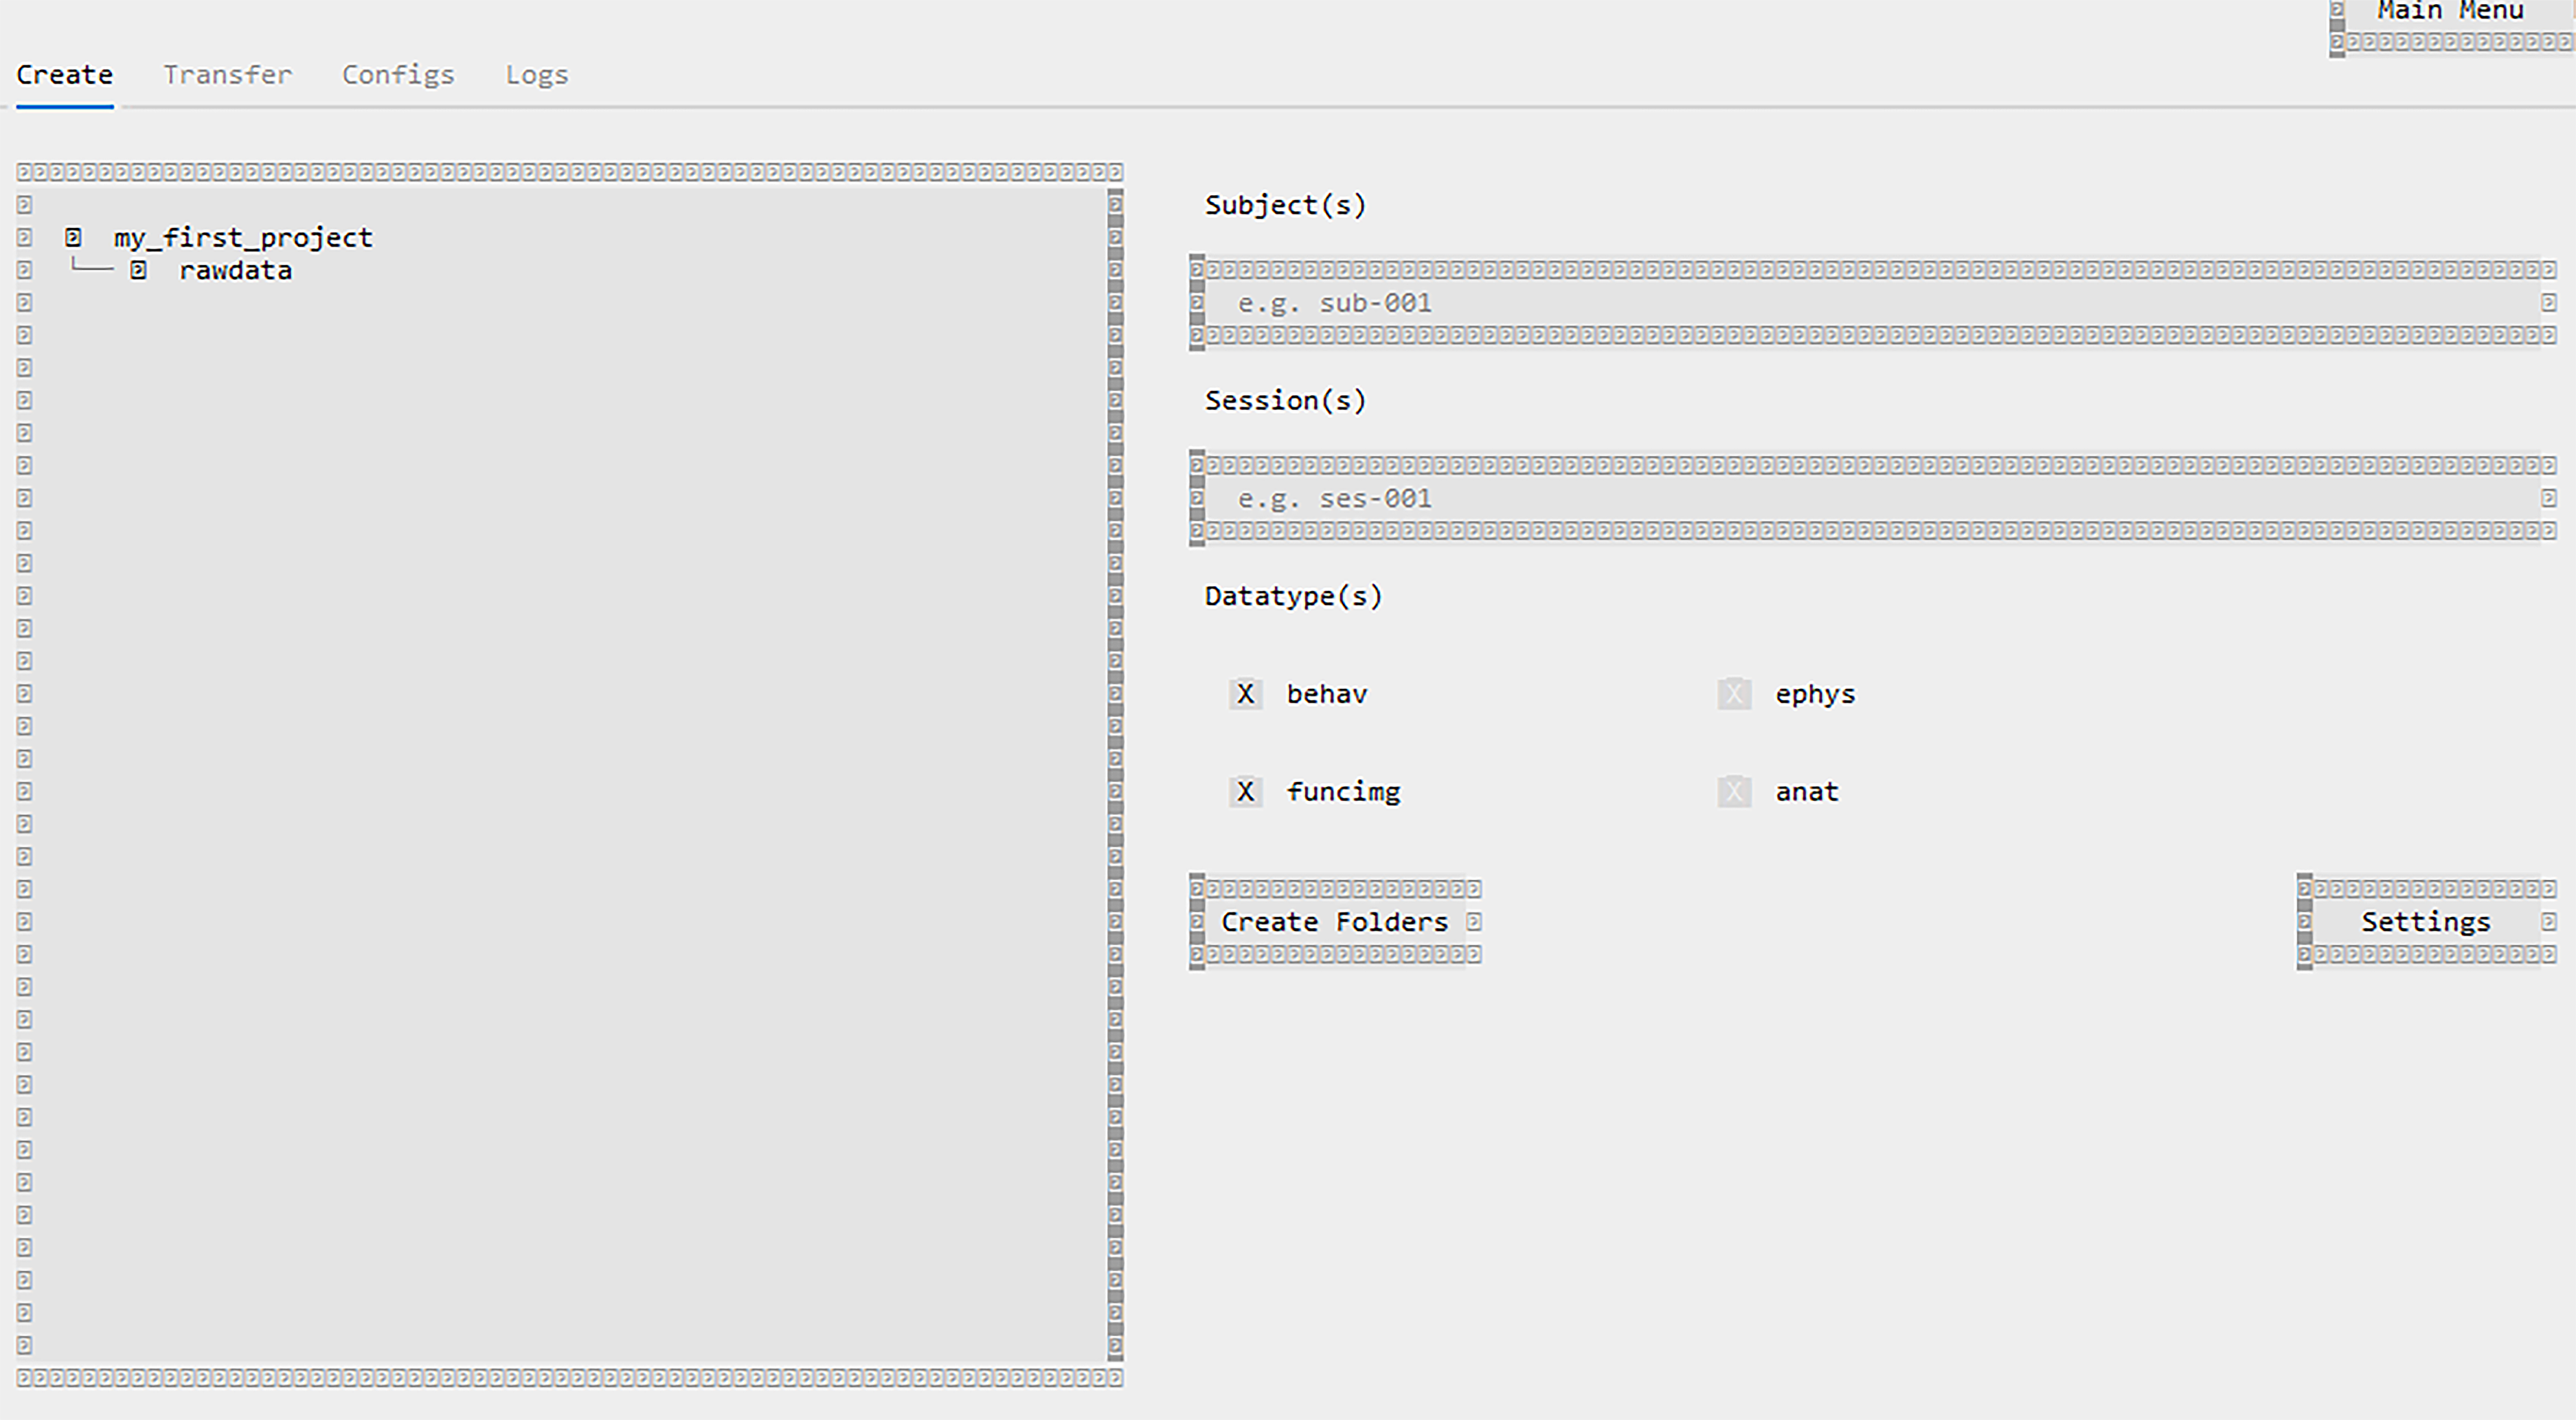The image size is (2576, 1420).
Task: Focus the Subject(s) input field
Action: click(x=1870, y=303)
